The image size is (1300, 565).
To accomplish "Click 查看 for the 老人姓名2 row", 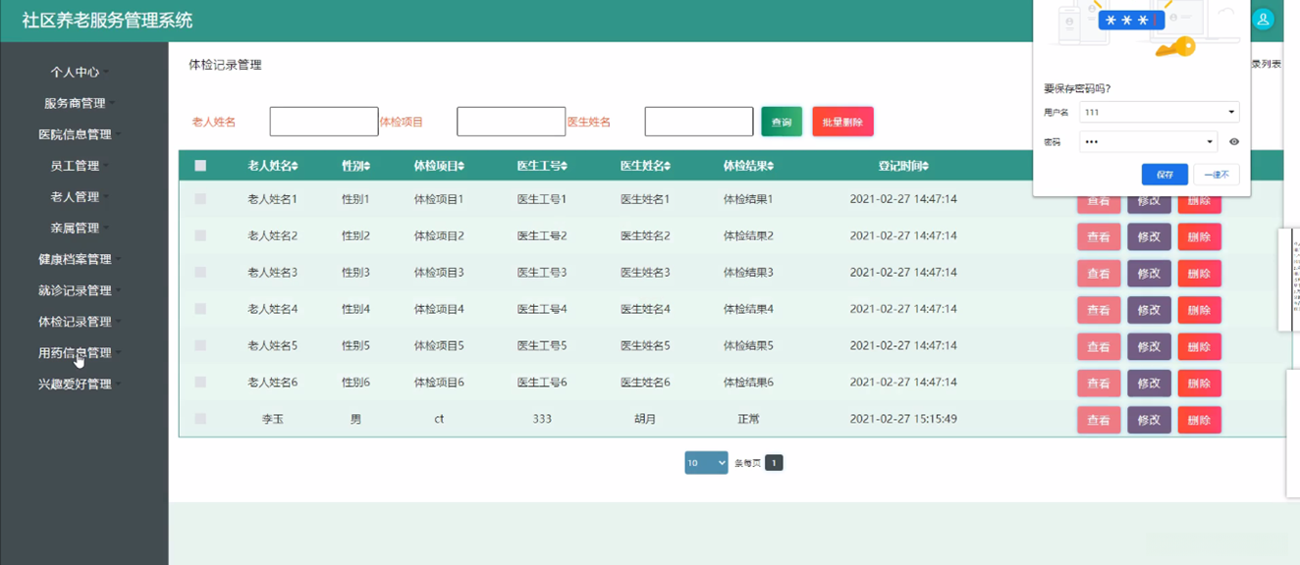I will tap(1099, 236).
